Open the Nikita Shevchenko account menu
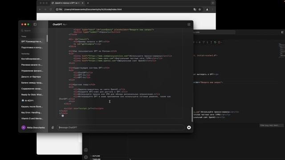The height and width of the screenshot is (160, 285). tap(33, 128)
